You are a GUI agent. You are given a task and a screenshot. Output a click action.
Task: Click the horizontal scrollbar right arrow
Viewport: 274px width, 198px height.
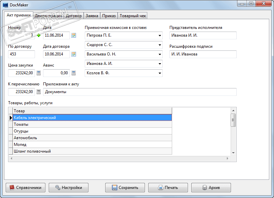(x=227, y=159)
